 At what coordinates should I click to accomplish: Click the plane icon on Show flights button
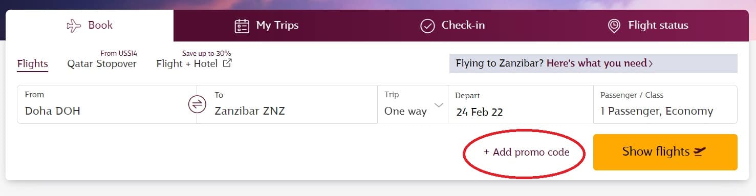click(699, 151)
